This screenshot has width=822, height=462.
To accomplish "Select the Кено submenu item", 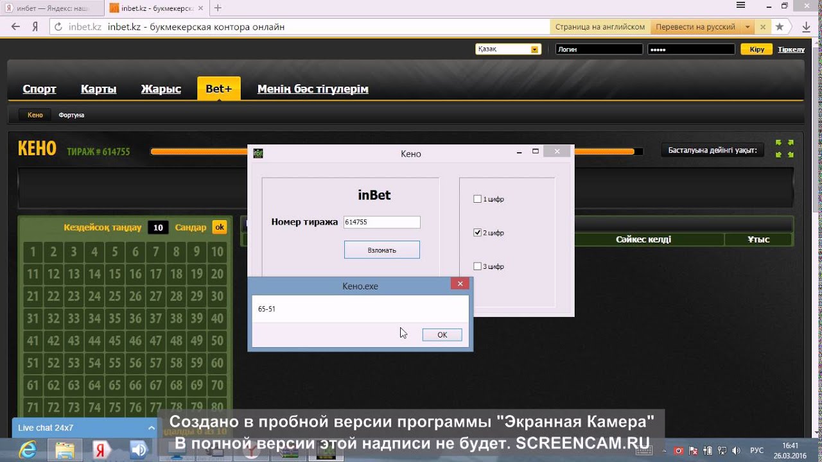I will (x=35, y=115).
